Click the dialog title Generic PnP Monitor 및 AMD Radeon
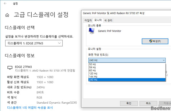171x111 pixels. (114, 13)
